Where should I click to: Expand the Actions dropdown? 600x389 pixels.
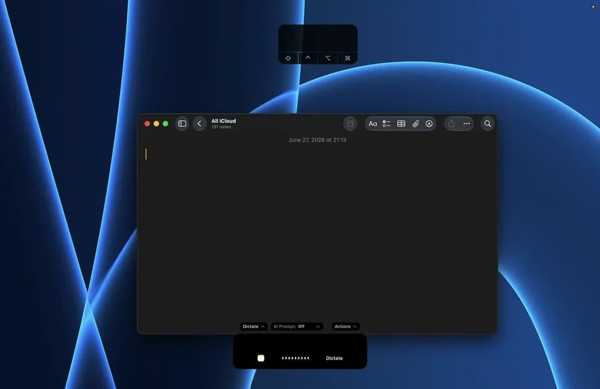(x=345, y=327)
